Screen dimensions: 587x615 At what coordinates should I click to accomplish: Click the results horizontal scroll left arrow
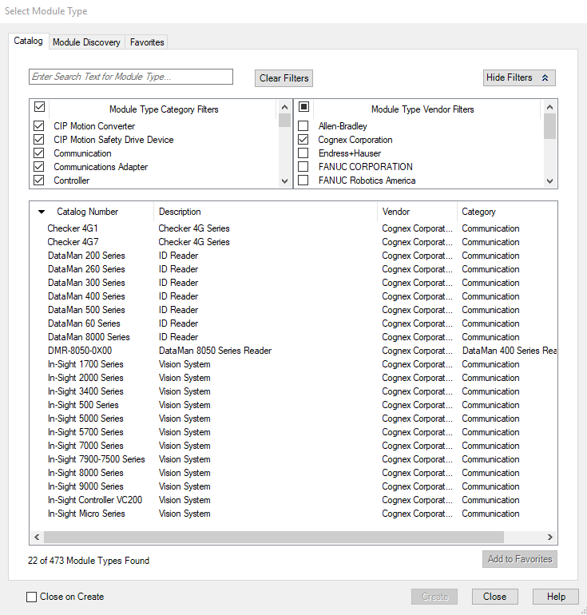[x=37, y=538]
